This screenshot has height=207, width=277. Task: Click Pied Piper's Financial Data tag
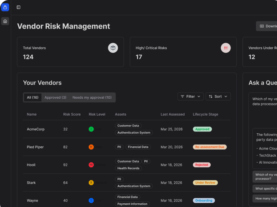tap(138, 147)
